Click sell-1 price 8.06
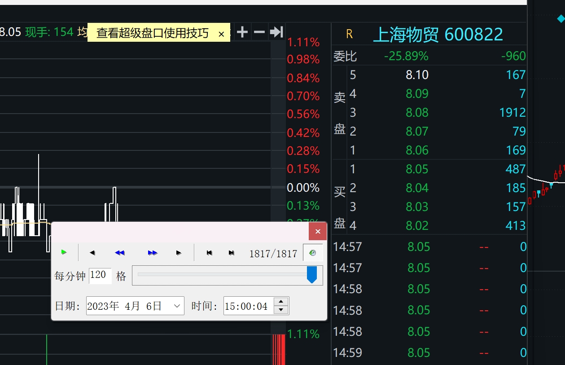Viewport: 565px width, 365px height. 417,150
